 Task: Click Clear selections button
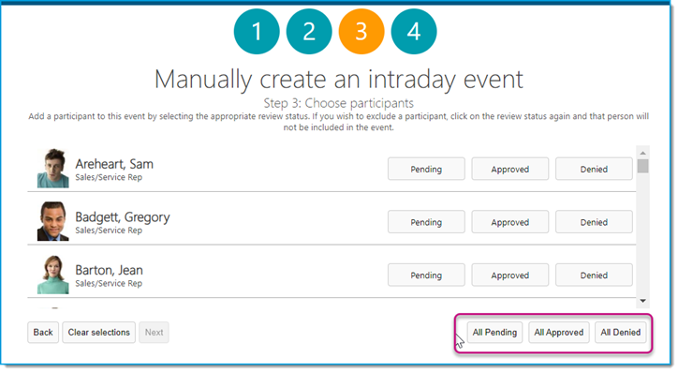98,333
